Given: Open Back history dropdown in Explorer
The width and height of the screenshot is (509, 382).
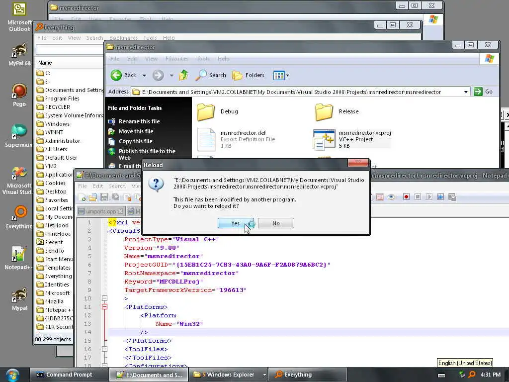Looking at the screenshot, I should [145, 76].
